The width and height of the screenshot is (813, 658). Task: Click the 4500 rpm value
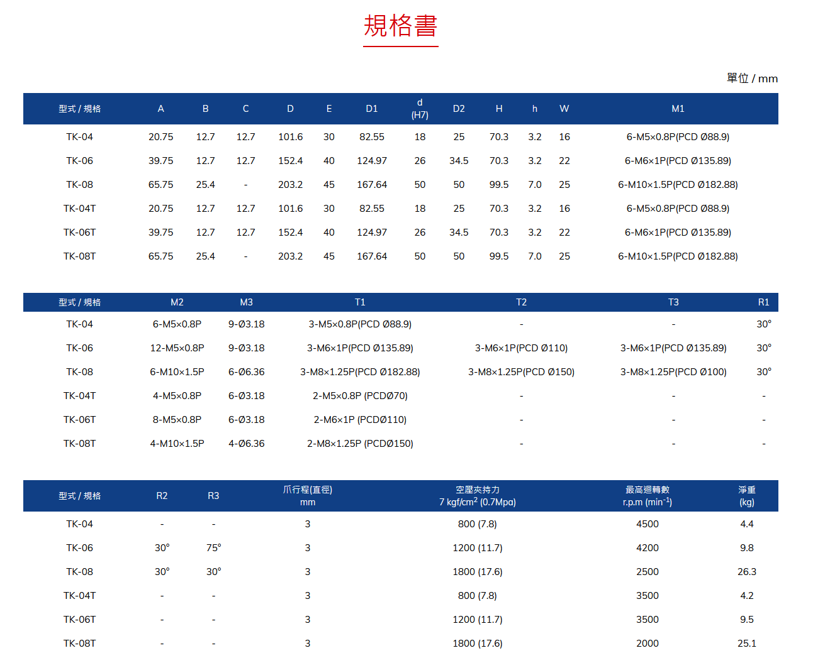point(648,524)
